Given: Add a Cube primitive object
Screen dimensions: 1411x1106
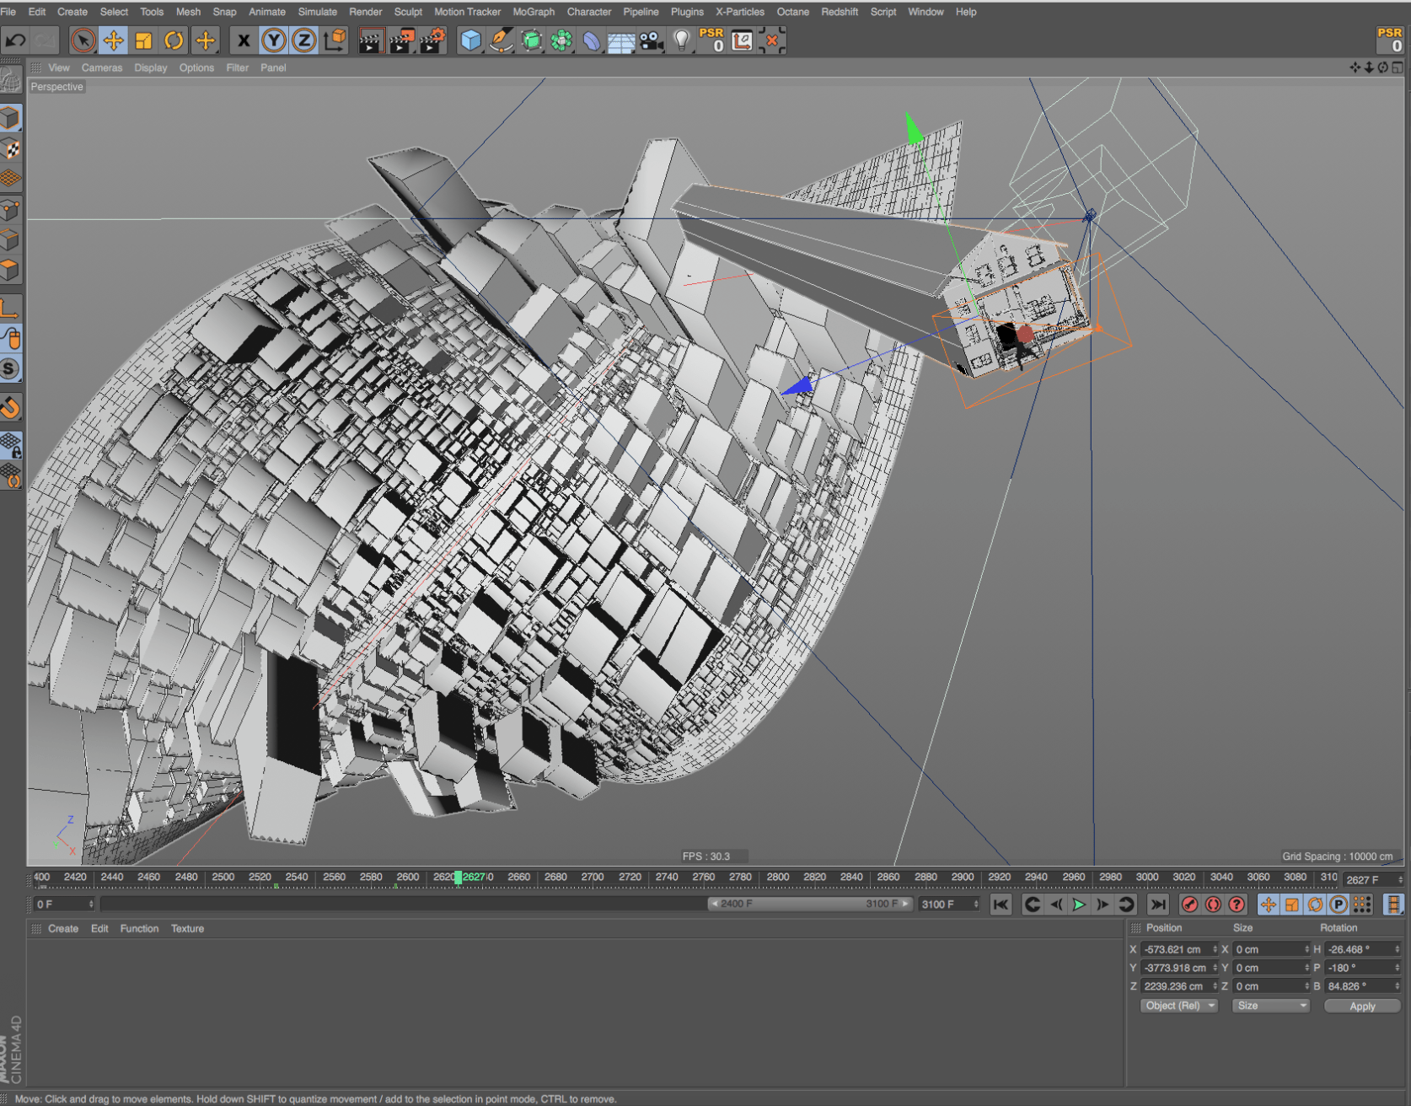Looking at the screenshot, I should (x=471, y=40).
